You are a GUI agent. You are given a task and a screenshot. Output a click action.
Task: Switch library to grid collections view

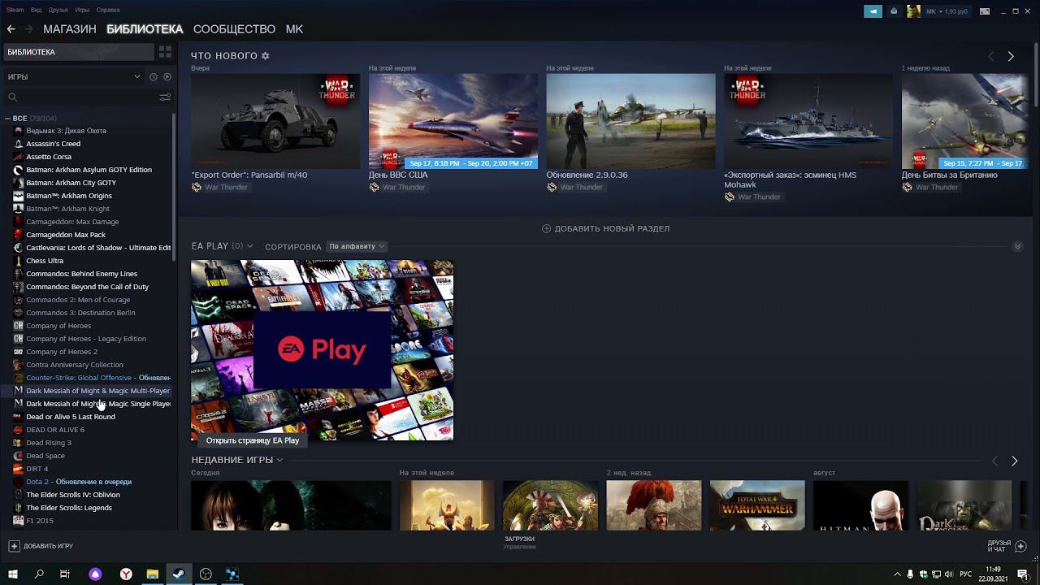[x=165, y=52]
